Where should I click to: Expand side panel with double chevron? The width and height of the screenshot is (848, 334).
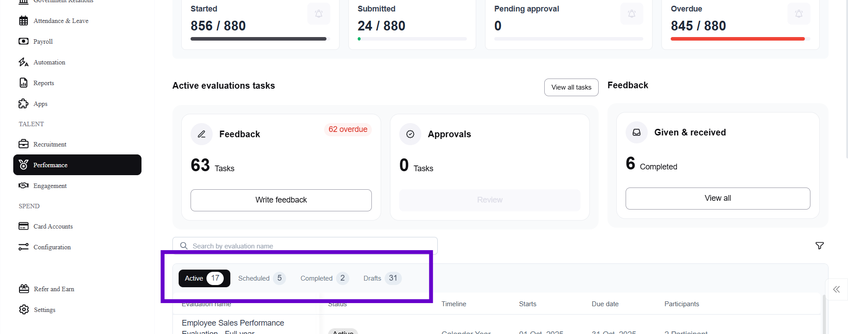pos(836,289)
